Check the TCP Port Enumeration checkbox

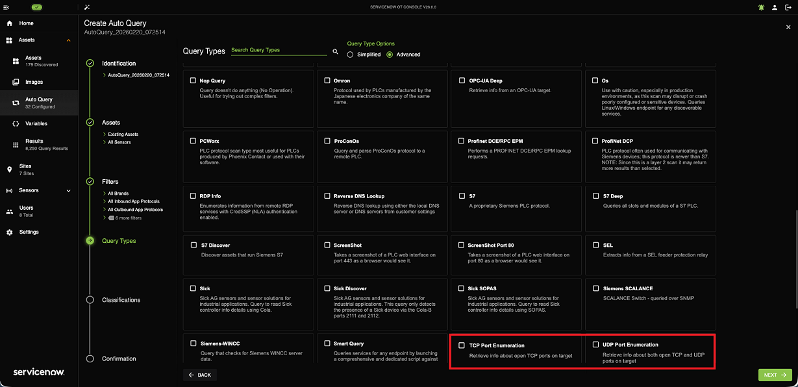(x=462, y=345)
